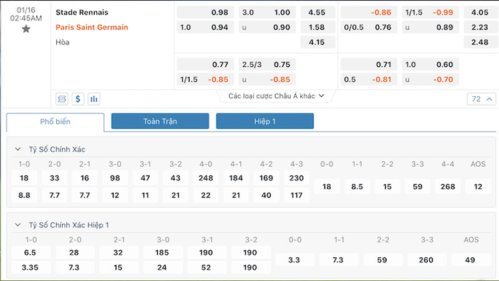This screenshot has width=499, height=281.
Task: Select the 1-1 full-match odds 8.5
Action: point(357,186)
